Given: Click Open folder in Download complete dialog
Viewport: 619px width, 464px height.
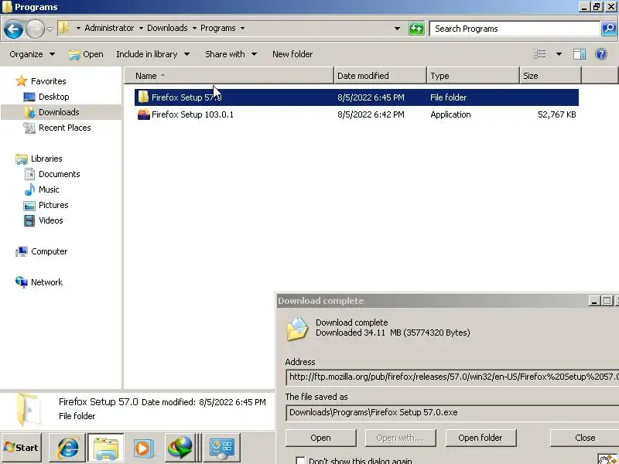Looking at the screenshot, I should coord(480,438).
